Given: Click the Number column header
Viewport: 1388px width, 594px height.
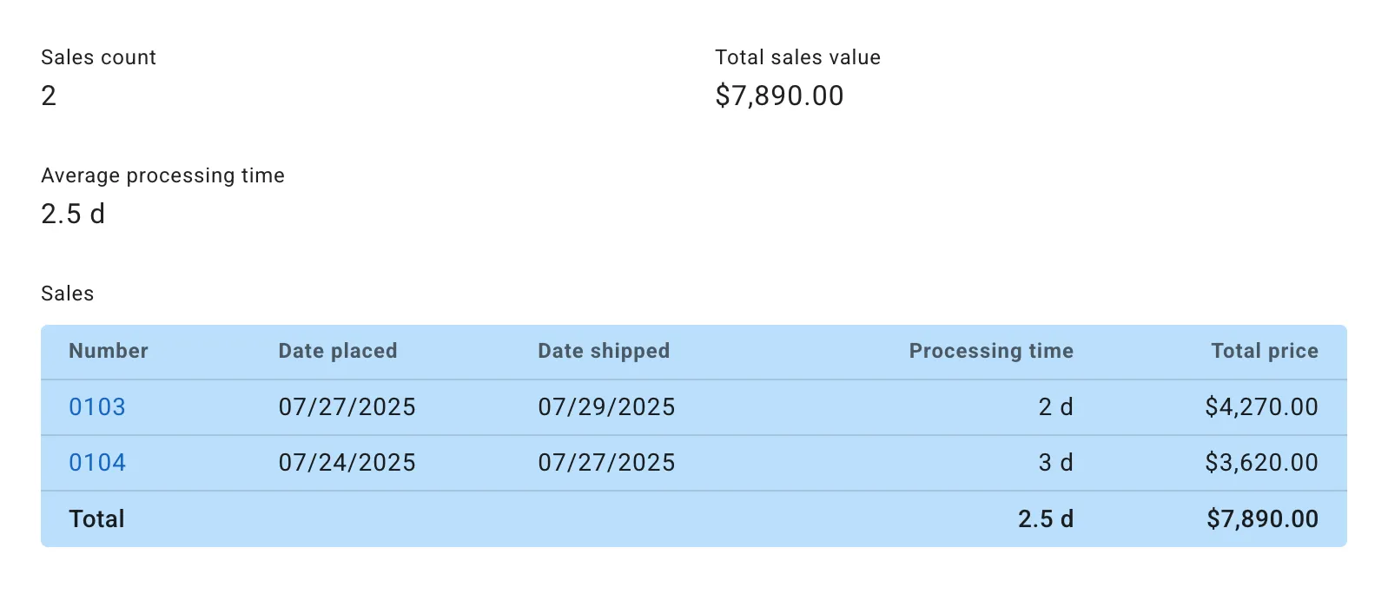Looking at the screenshot, I should (x=109, y=351).
